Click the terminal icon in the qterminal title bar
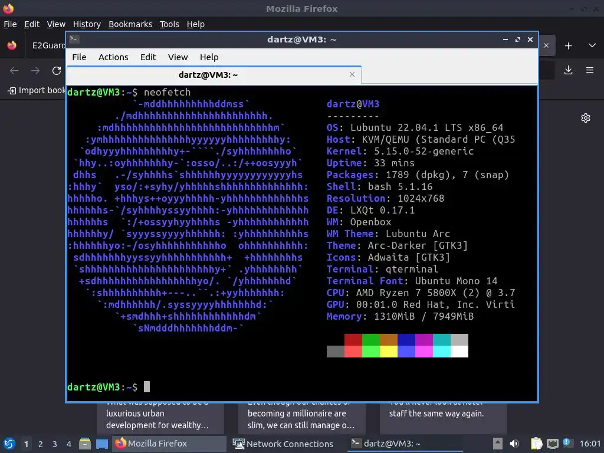The height and width of the screenshot is (453, 604). (74, 40)
